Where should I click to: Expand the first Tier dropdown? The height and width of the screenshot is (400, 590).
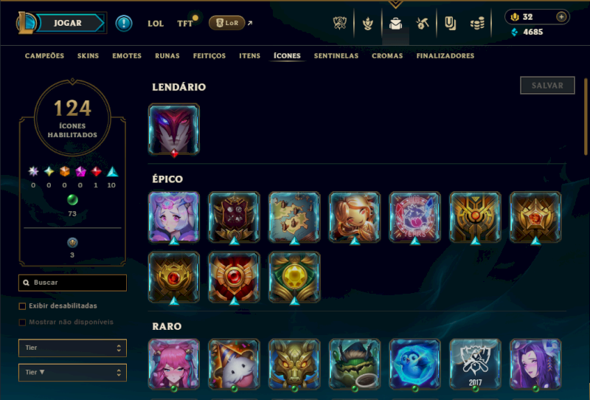click(72, 348)
